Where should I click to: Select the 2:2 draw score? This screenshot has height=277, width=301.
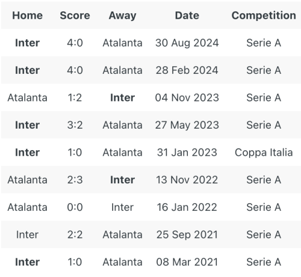coord(75,235)
